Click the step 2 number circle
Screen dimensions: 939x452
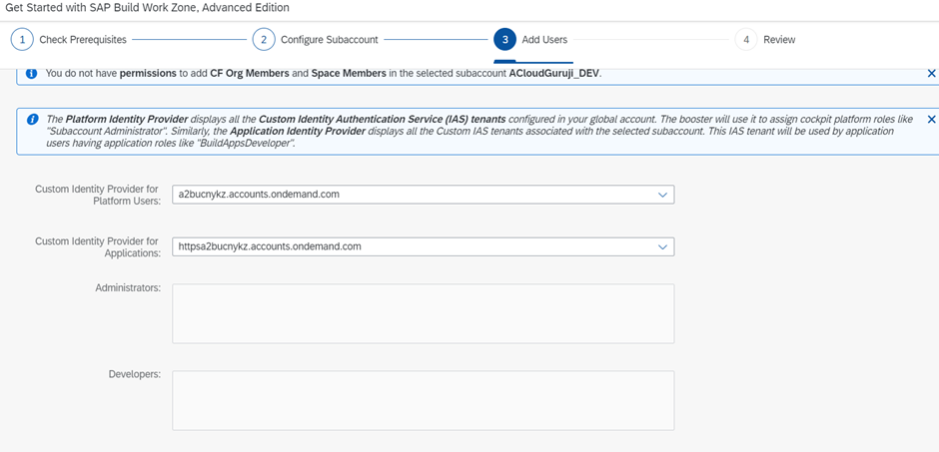tap(263, 40)
